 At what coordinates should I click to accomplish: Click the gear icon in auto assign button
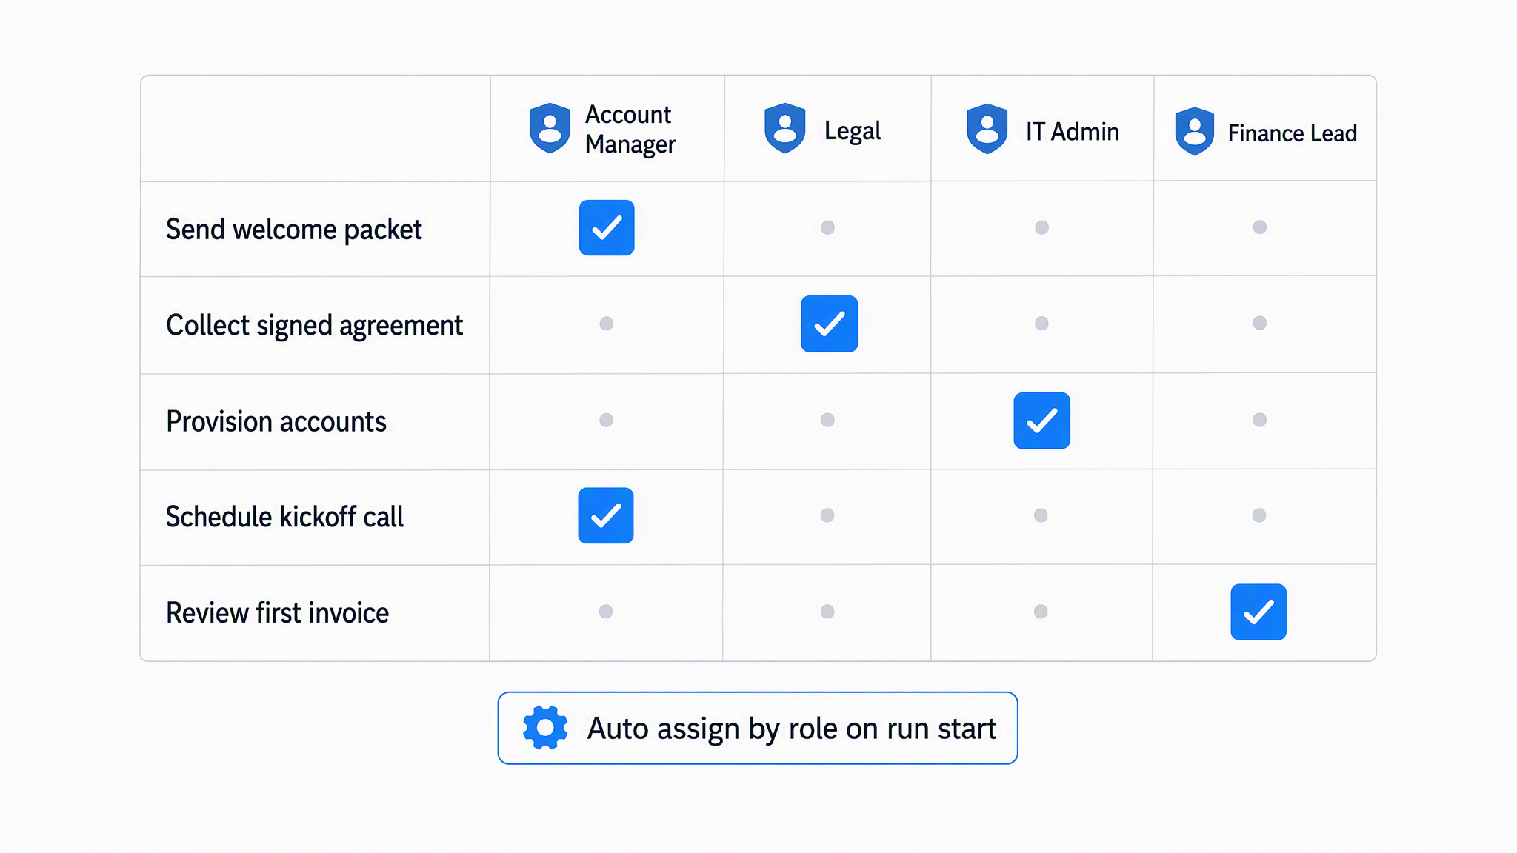coord(545,728)
